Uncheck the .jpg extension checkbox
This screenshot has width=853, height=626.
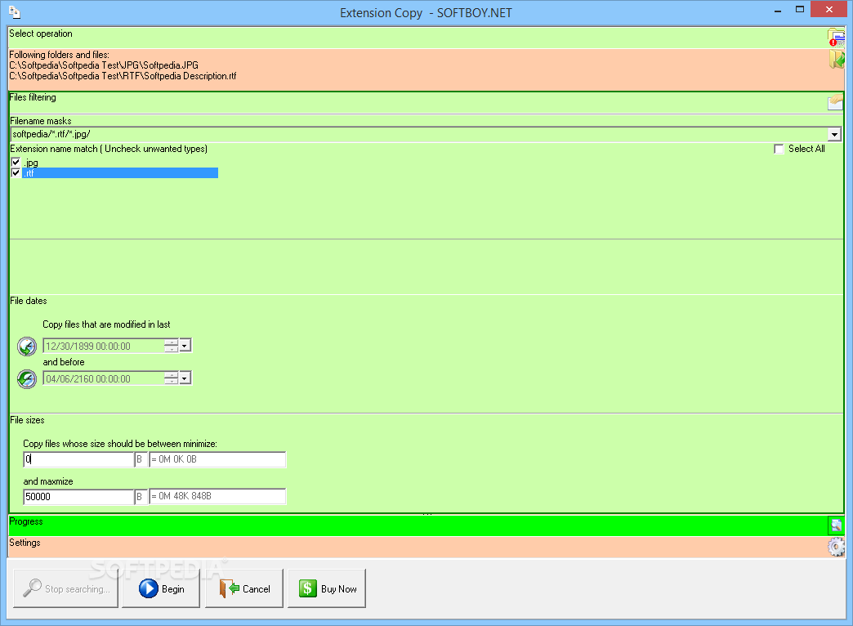(x=16, y=162)
